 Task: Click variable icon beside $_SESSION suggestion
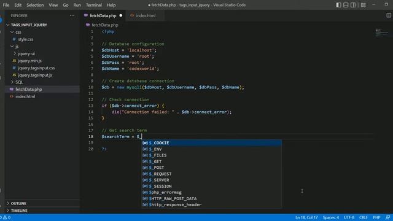(x=145, y=186)
